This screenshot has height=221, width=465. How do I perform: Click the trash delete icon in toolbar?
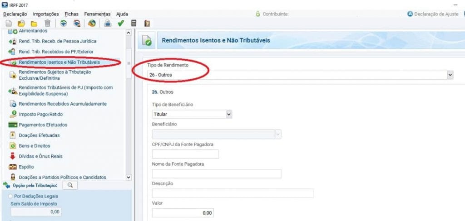pyautogui.click(x=47, y=23)
